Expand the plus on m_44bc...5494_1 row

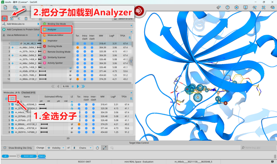pos(13,47)
